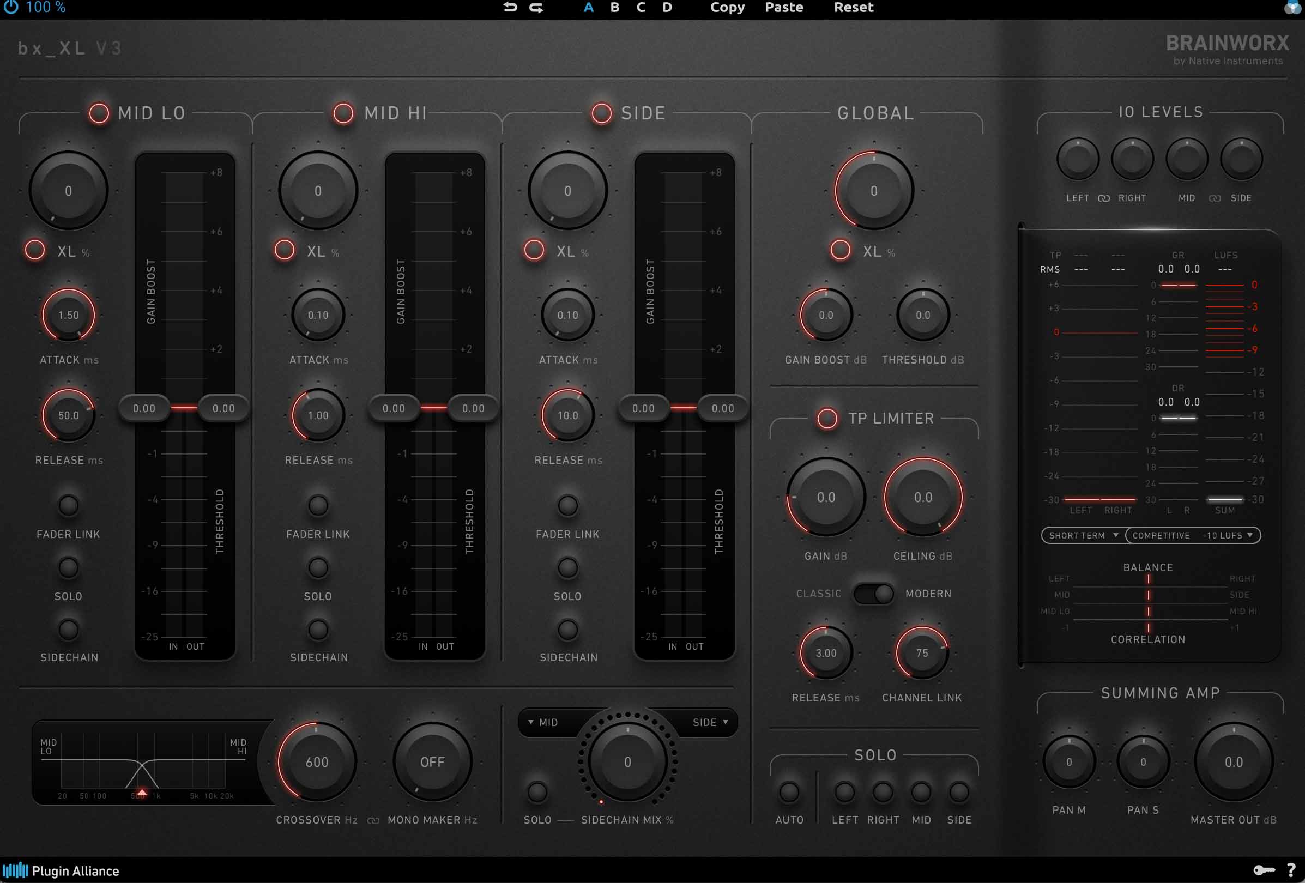Toggle the Left/Right link chain icon
The image size is (1305, 883).
pyautogui.click(x=1103, y=198)
